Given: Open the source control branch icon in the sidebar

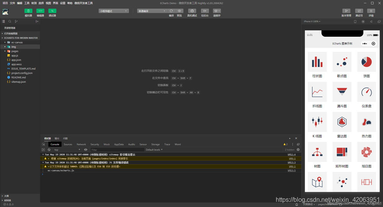Looking at the screenshot, I should [x=16, y=21].
